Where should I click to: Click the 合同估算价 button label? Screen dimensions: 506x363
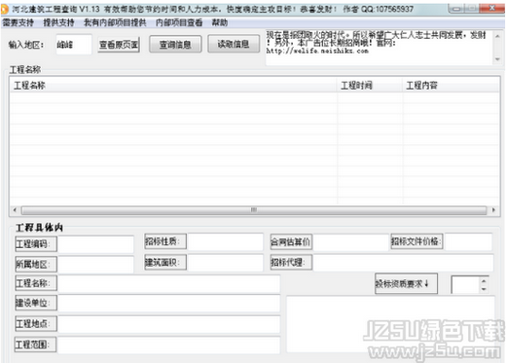pyautogui.click(x=291, y=241)
